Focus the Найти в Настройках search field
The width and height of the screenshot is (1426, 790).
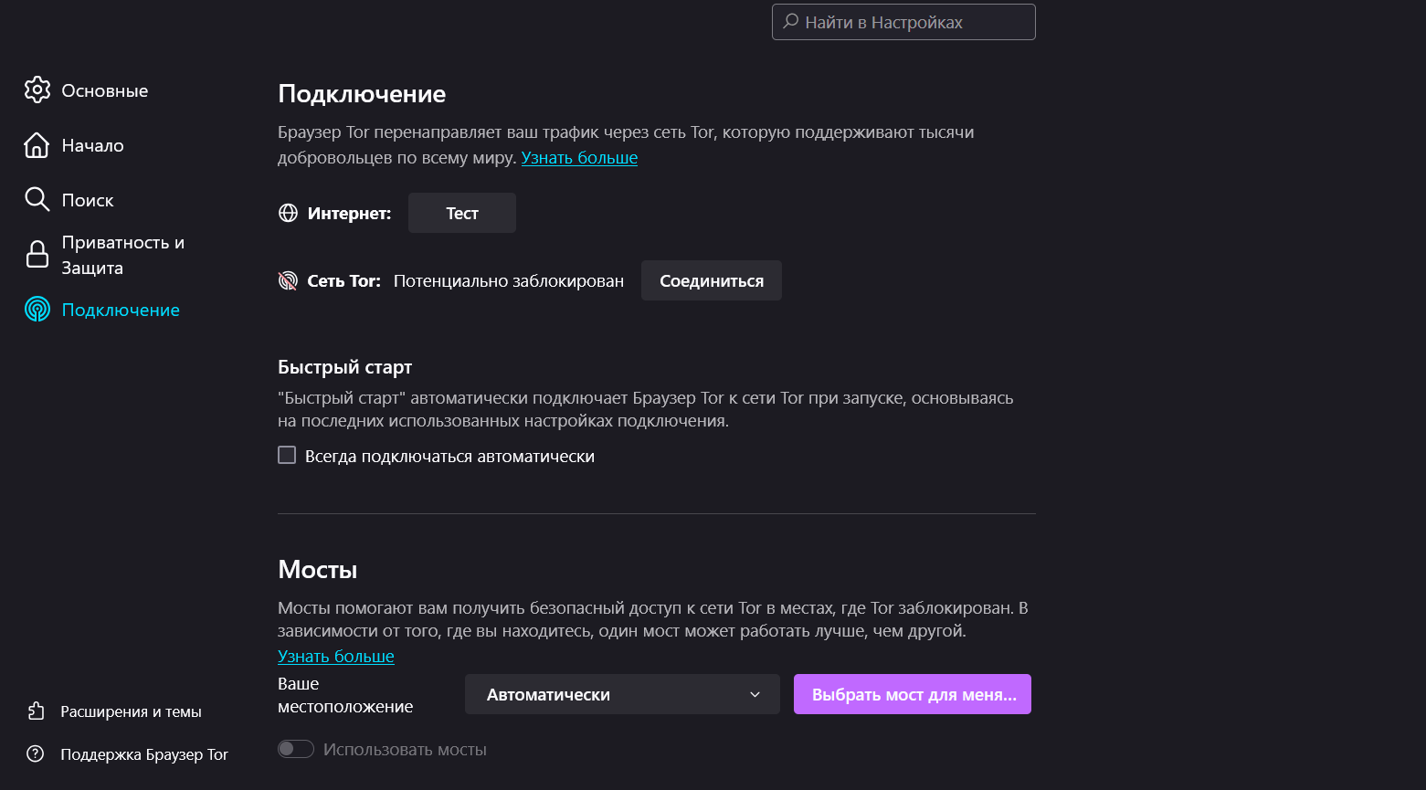[x=903, y=22]
